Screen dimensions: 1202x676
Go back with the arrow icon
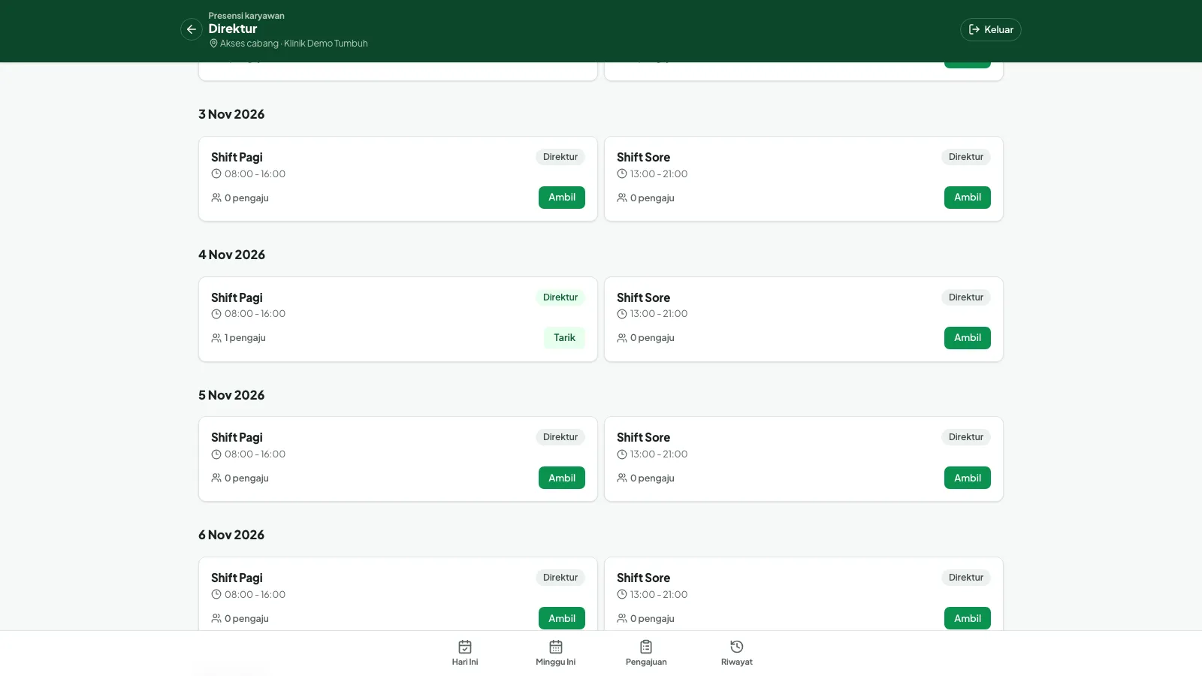click(192, 29)
